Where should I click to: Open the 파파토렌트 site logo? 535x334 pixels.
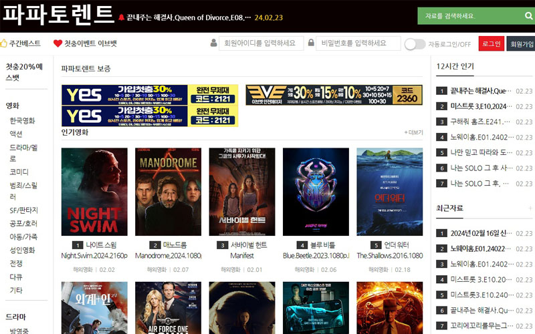click(x=58, y=14)
